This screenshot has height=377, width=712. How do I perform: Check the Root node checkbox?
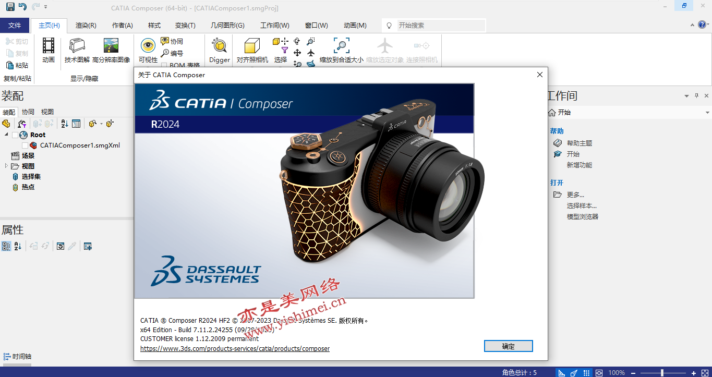pos(15,135)
